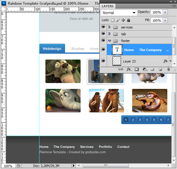Click the link layers icon
This screenshot has height=169, width=177.
(x=120, y=69)
